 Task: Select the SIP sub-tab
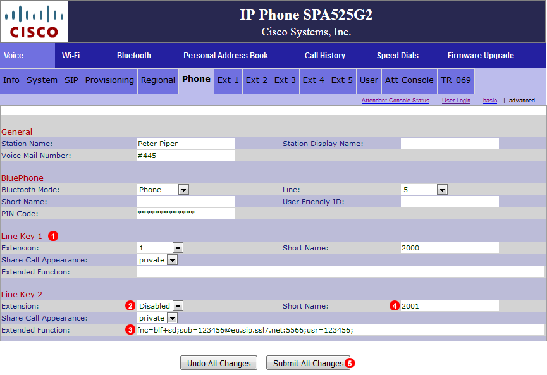71,82
